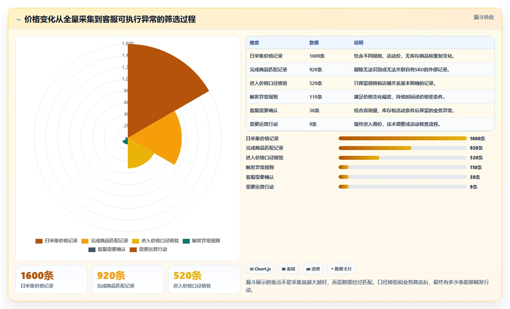Toggle the 进入价格口径核验 legend item
The height and width of the screenshot is (309, 510).
pyautogui.click(x=155, y=241)
